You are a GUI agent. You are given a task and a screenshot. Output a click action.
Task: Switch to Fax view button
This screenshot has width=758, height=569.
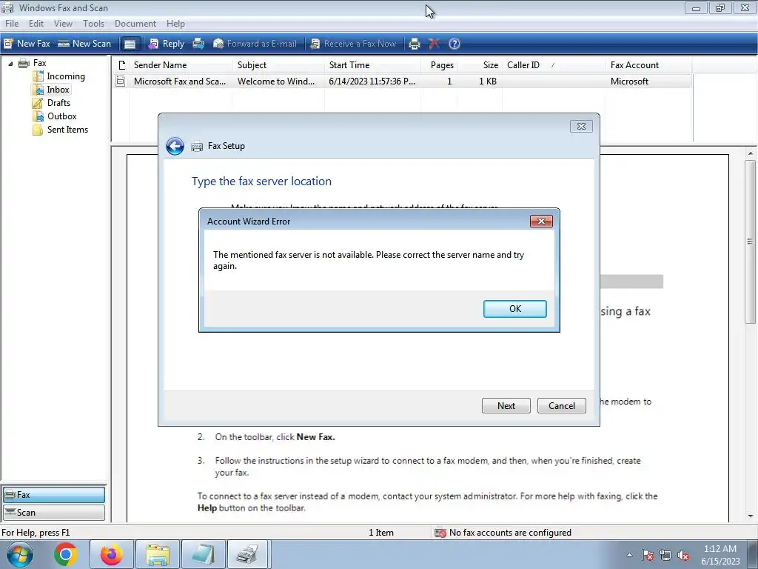[x=53, y=494]
